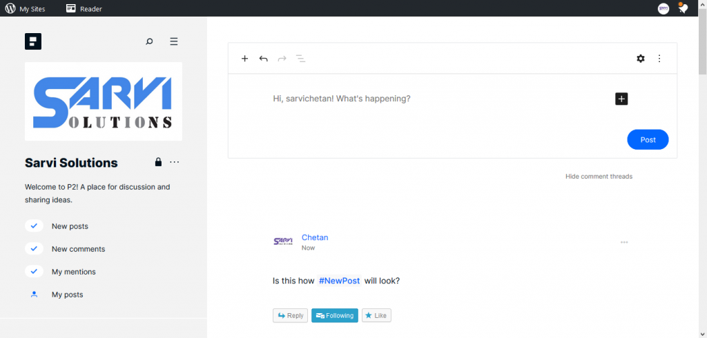Click the Sarvi Solutions site title
Viewport: 707px width, 338px height.
point(71,163)
